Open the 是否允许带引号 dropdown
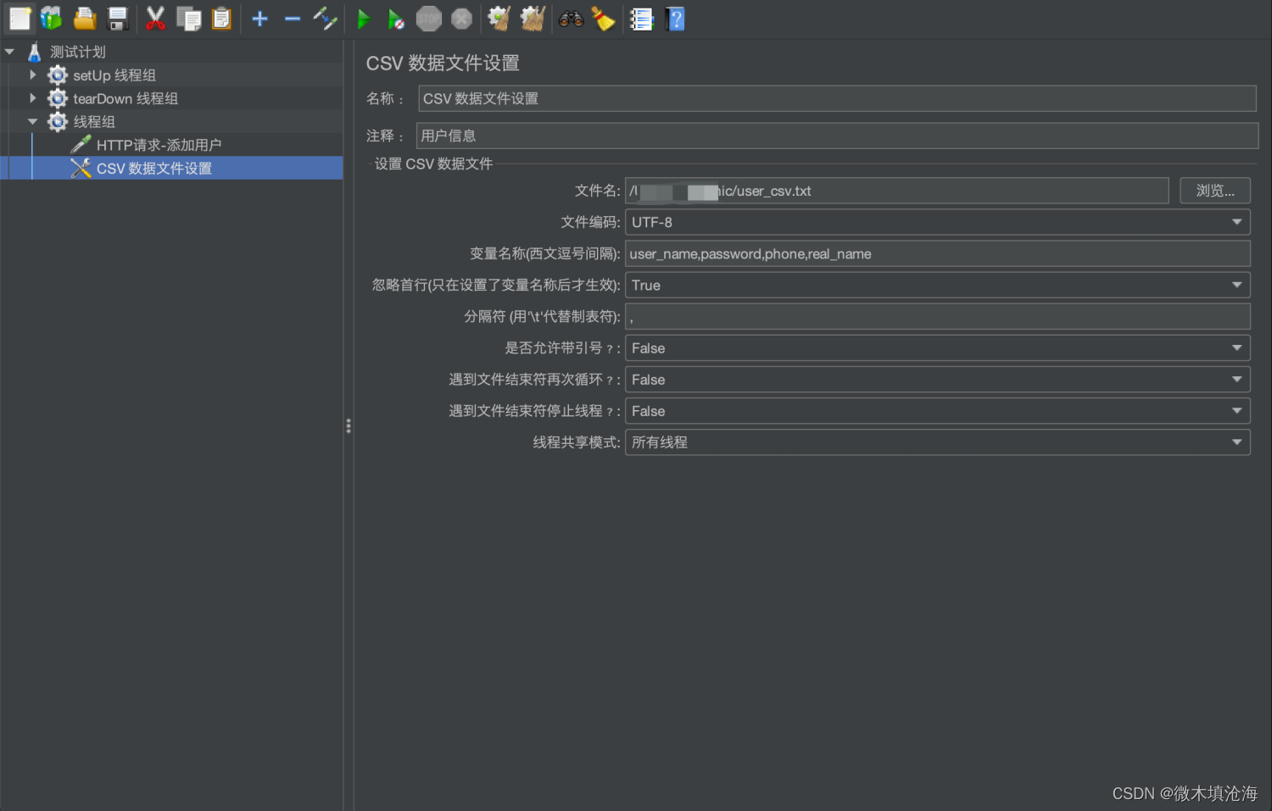Image resolution: width=1272 pixels, height=811 pixels. (x=938, y=347)
